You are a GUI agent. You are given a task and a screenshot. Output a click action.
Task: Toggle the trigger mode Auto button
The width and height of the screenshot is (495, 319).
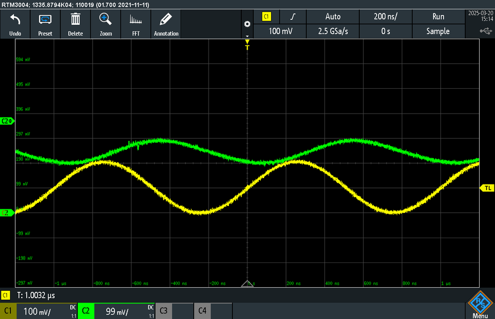[333, 16]
